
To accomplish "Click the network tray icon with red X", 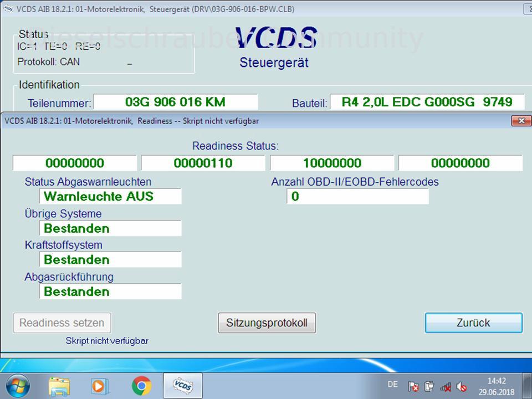I will [x=446, y=386].
